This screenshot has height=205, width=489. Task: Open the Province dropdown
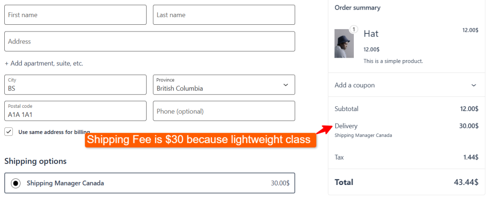pos(223,85)
